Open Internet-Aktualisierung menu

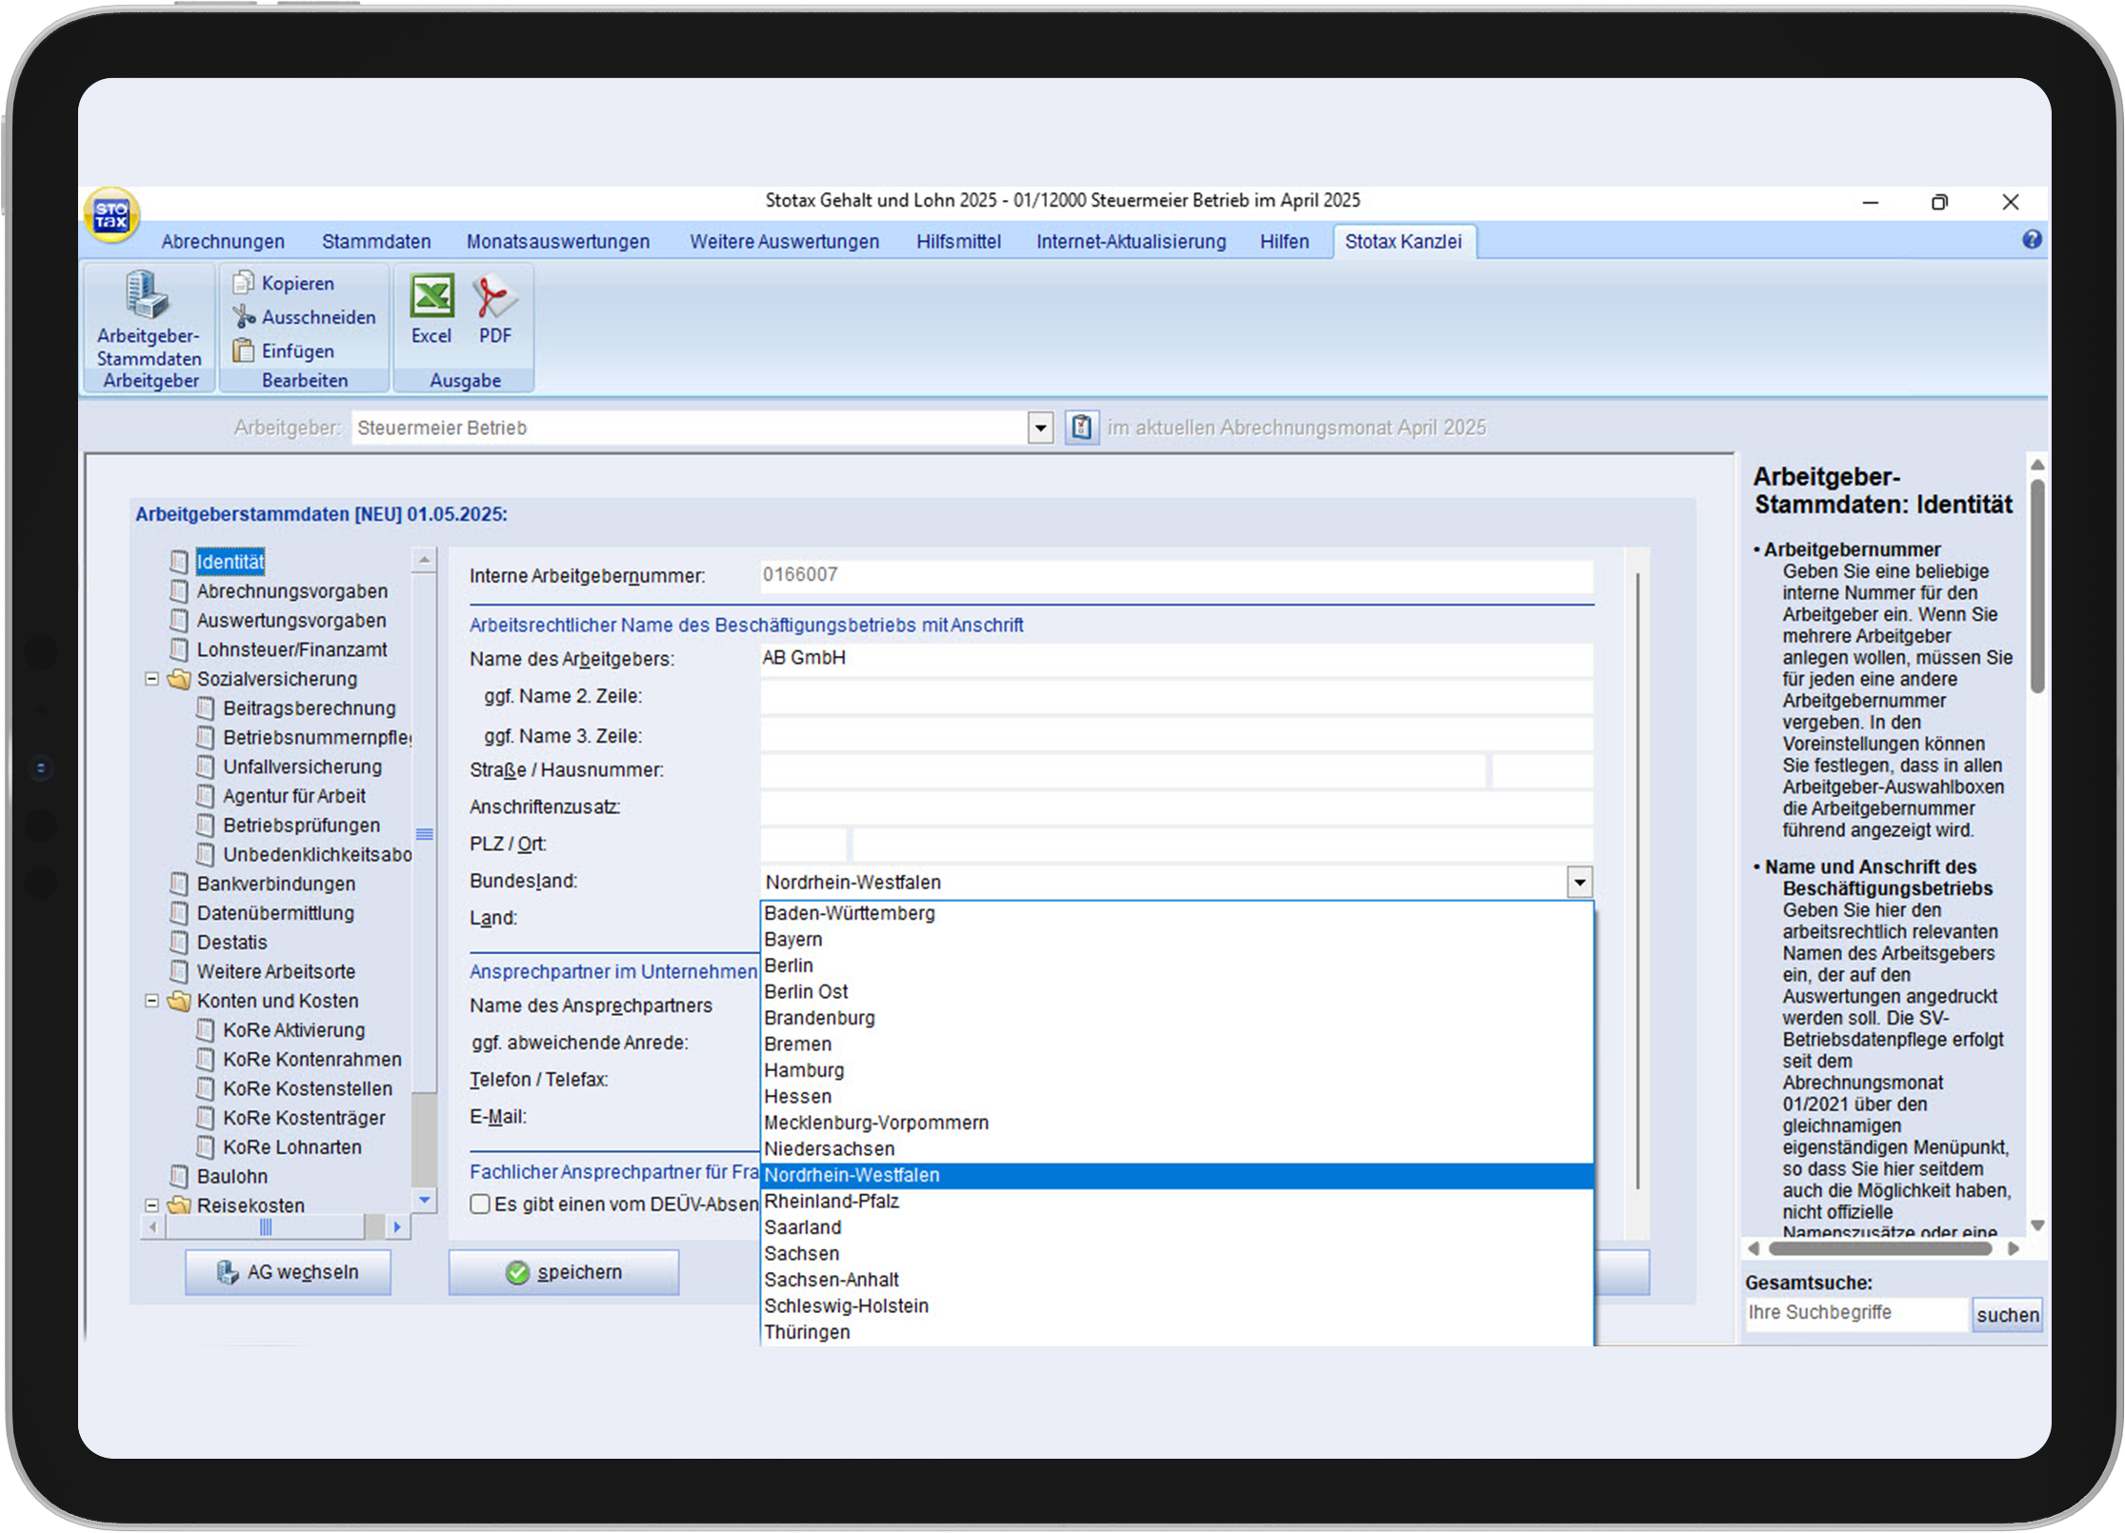[x=1132, y=242]
